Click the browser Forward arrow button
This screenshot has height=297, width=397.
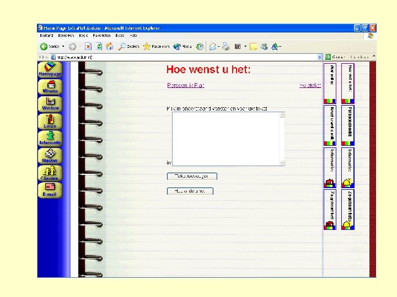(x=72, y=46)
